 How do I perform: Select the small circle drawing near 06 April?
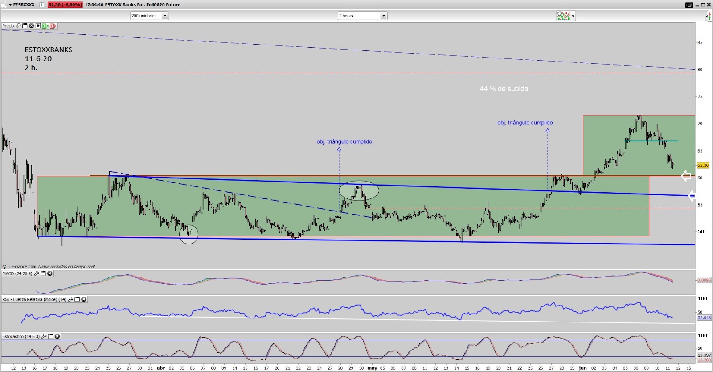point(188,234)
